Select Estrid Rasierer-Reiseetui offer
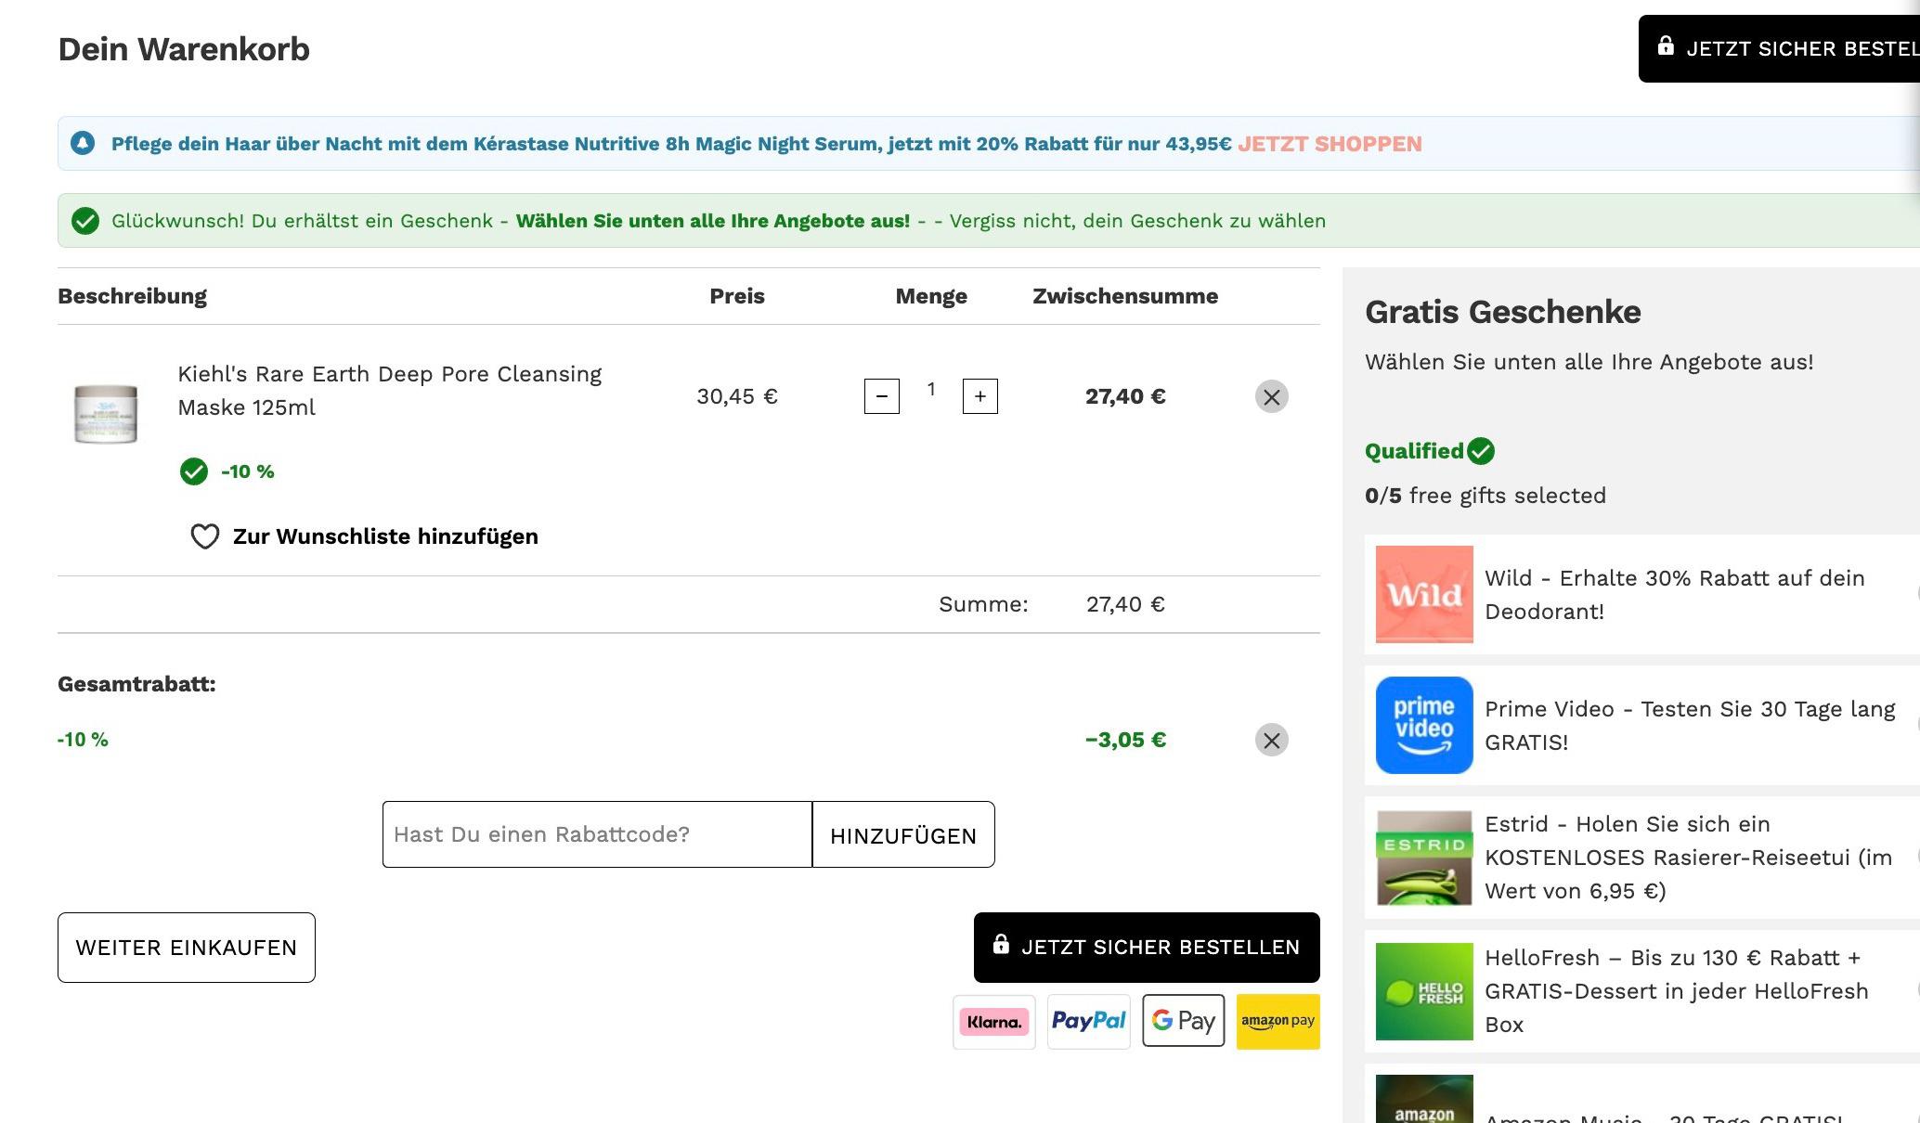This screenshot has height=1123, width=1920. point(1688,858)
